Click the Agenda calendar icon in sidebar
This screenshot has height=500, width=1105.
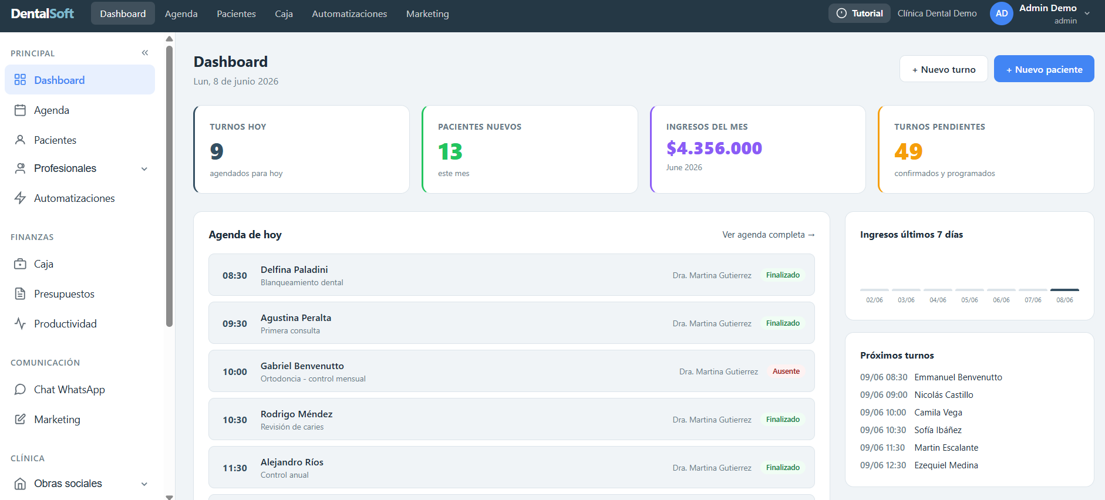pyautogui.click(x=20, y=110)
